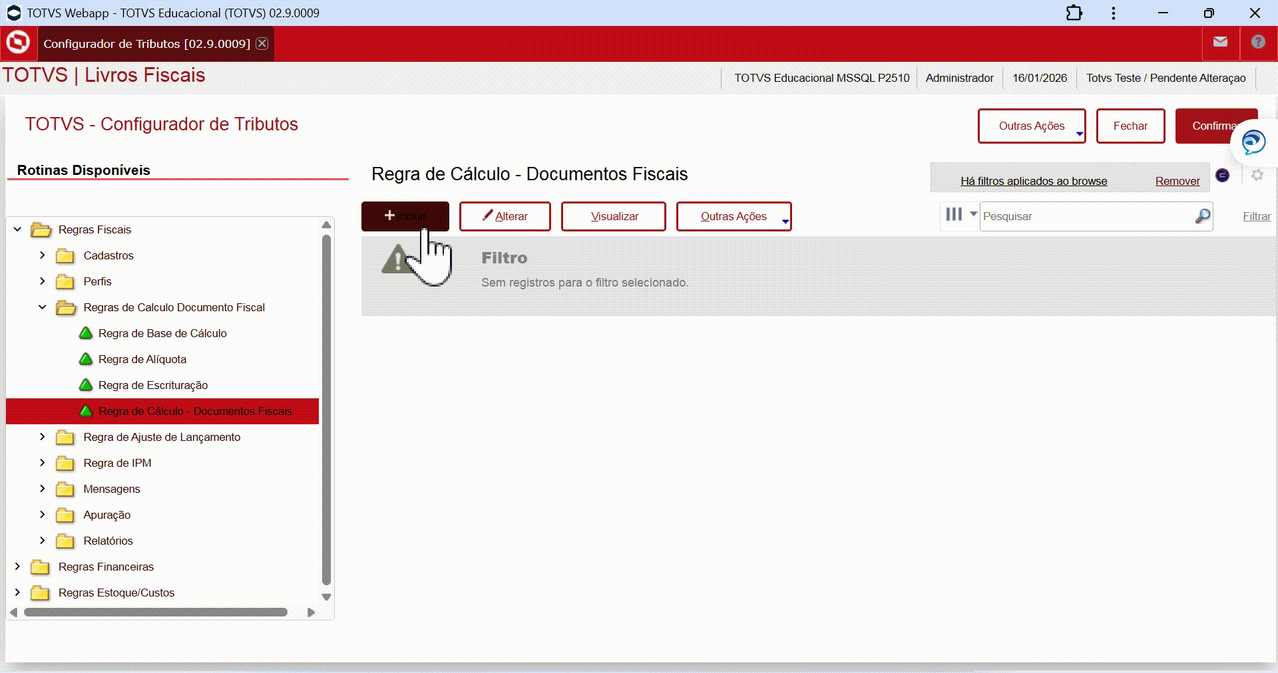1278x673 pixels.
Task: Expand Regra de Ajuste de Lançamento folder
Action: coord(42,437)
